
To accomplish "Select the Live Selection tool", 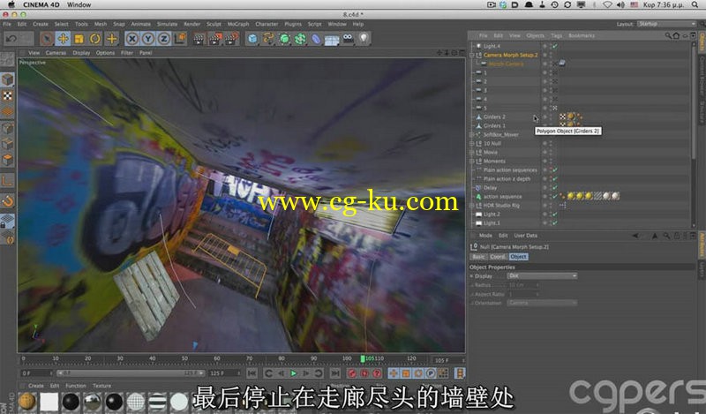I will [46, 39].
